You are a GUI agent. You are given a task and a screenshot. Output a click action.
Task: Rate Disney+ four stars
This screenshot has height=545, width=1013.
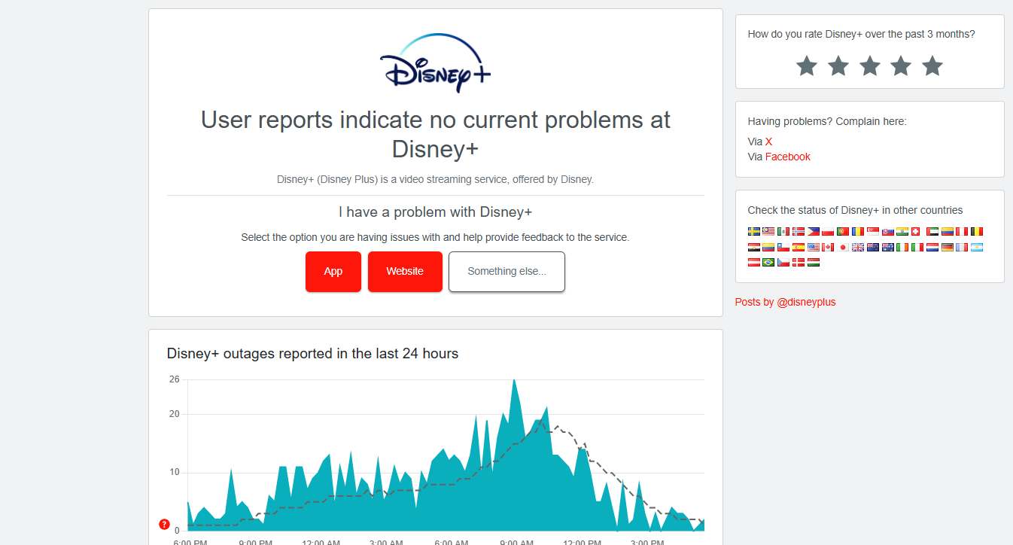click(x=901, y=65)
